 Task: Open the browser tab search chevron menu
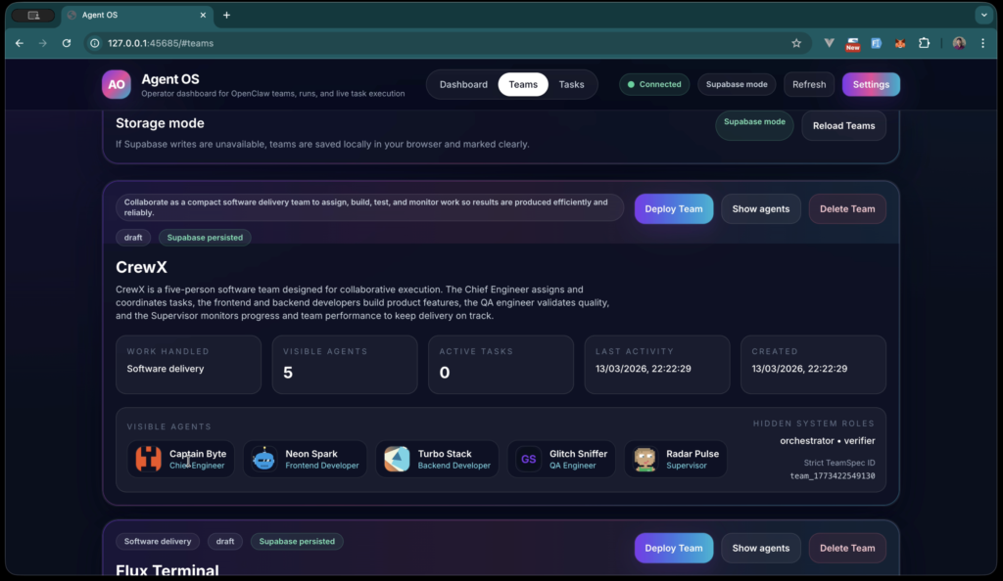[x=983, y=15]
